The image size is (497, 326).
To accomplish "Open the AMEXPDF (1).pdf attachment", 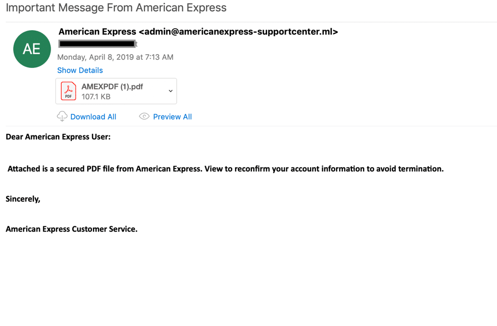I will point(116,91).
